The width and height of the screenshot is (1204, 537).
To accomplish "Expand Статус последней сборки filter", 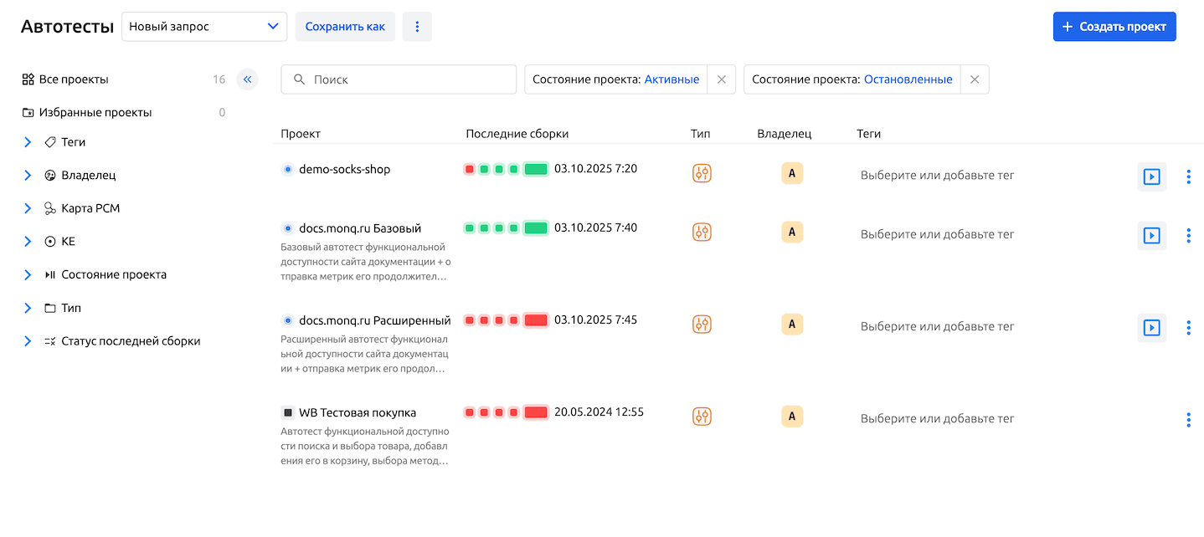I will [28, 341].
